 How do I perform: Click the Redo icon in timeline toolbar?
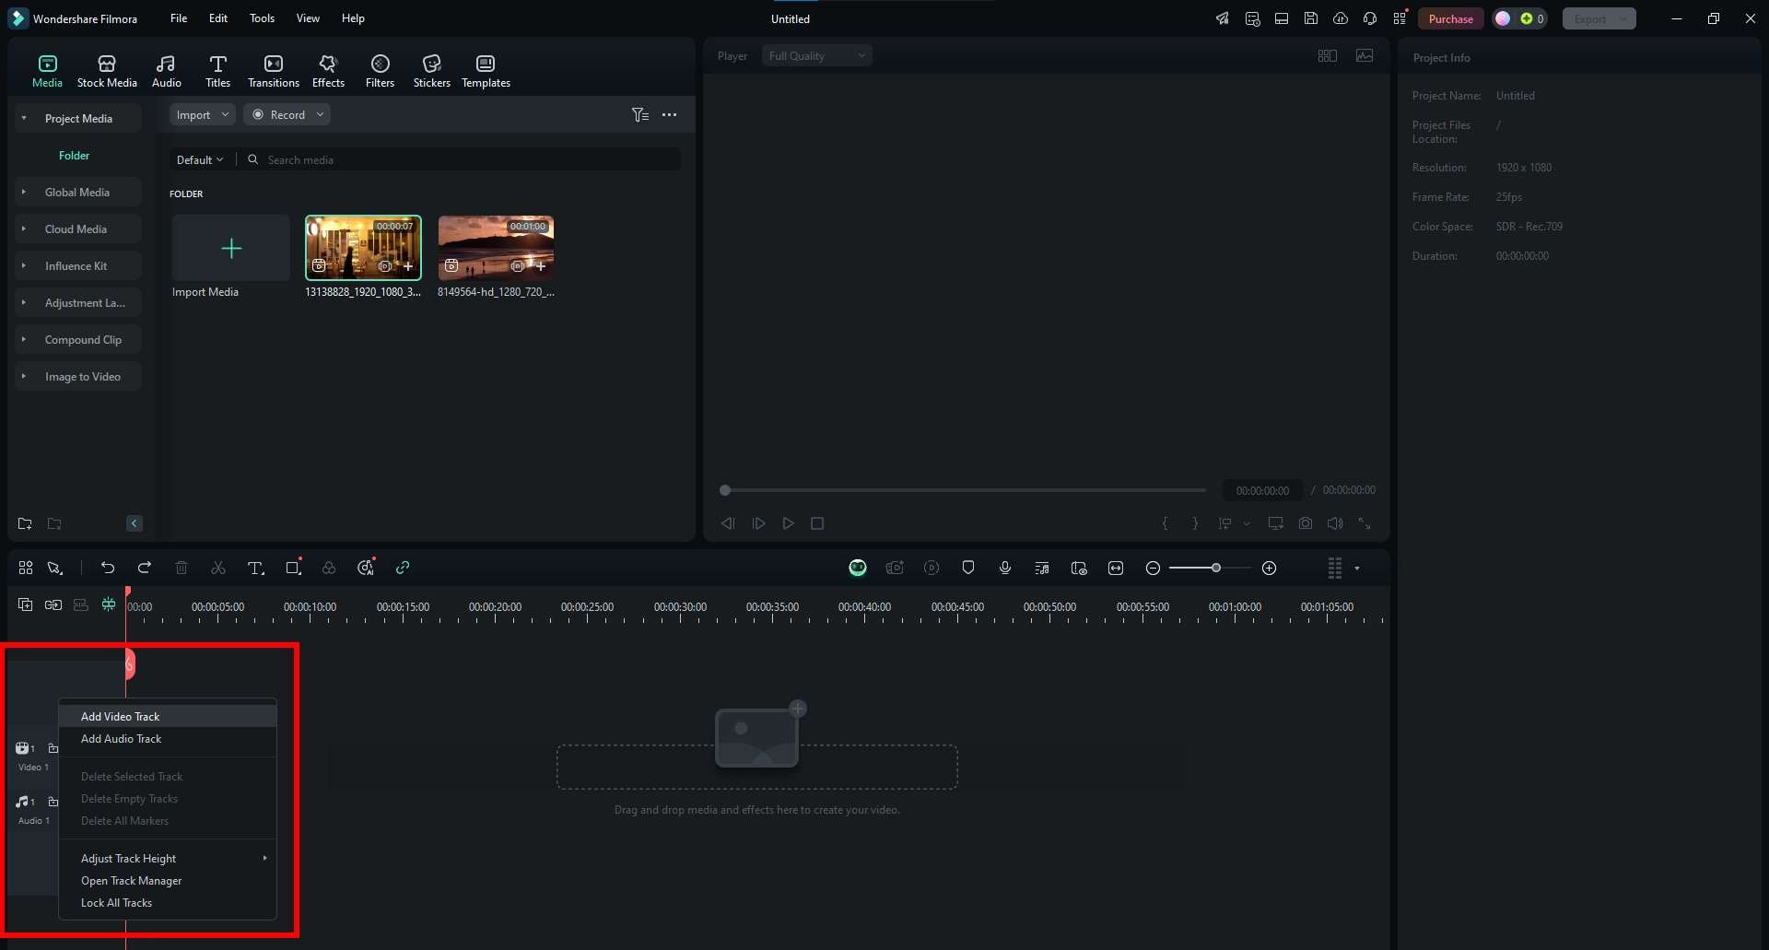[145, 568]
